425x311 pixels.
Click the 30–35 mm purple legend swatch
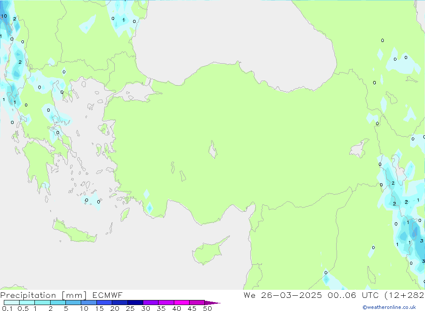point(150,303)
